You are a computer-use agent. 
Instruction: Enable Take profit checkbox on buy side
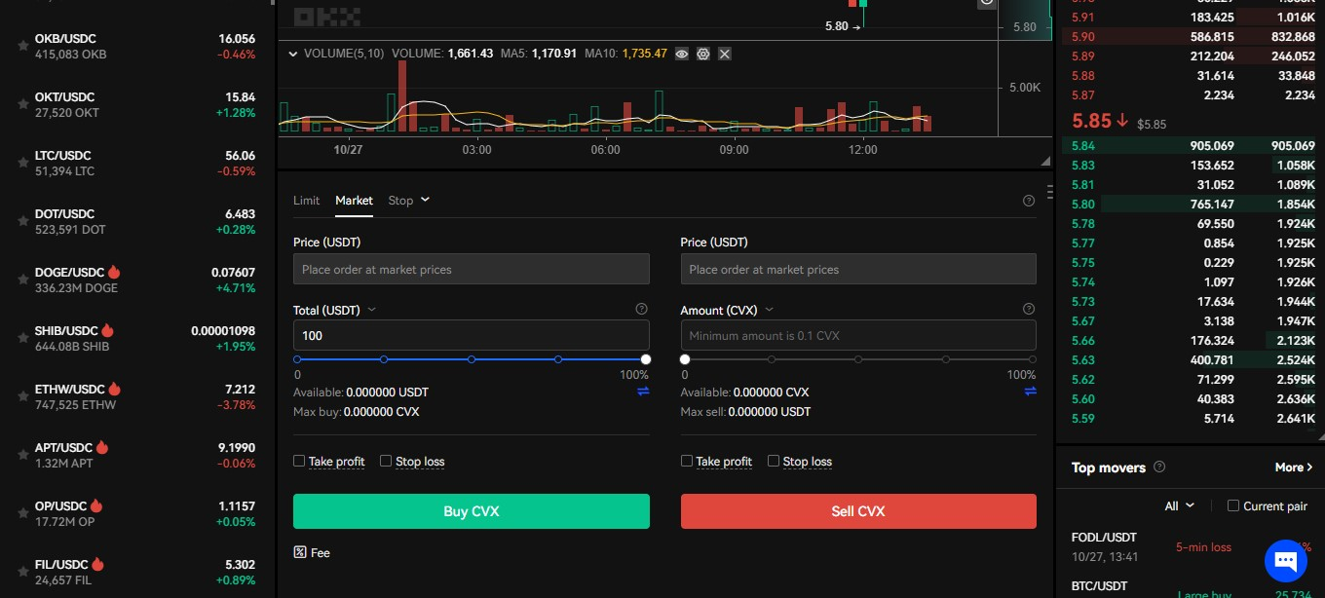tap(300, 461)
